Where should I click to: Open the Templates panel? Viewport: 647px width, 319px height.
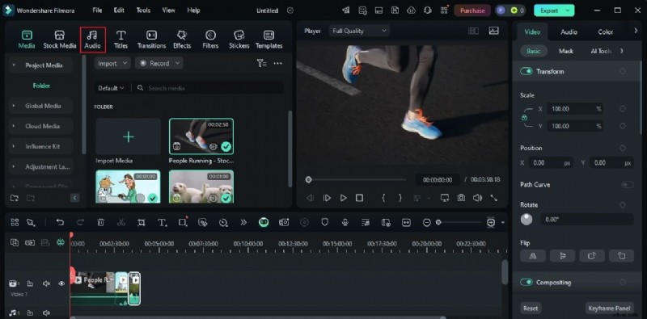point(269,40)
